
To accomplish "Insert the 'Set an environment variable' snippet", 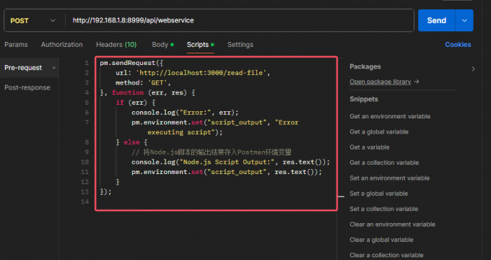I will (389, 178).
